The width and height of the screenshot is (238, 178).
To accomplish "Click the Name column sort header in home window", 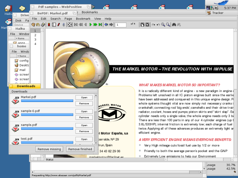I will pyautogui.click(x=23, y=56).
